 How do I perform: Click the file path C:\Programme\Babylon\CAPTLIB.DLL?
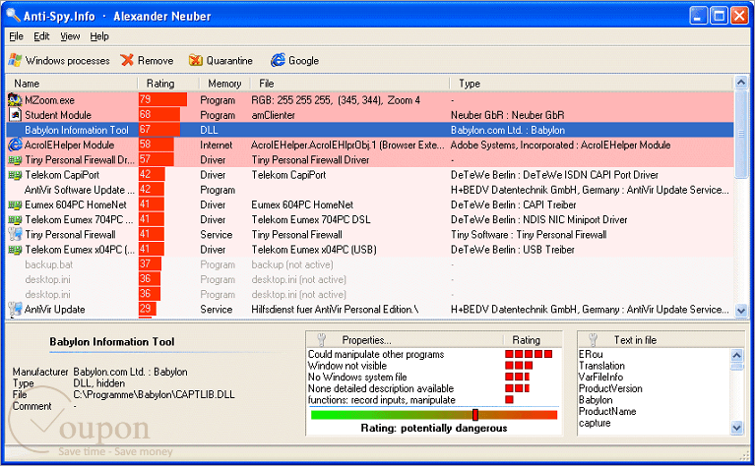pos(155,395)
